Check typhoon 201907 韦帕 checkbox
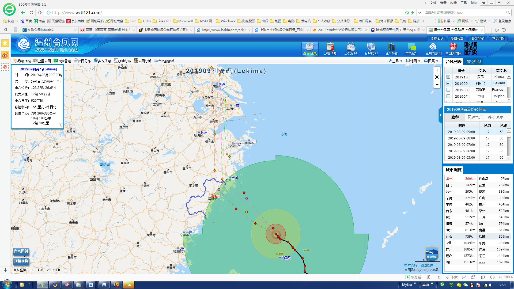Screen dimensions: 514x289 pos(448,96)
